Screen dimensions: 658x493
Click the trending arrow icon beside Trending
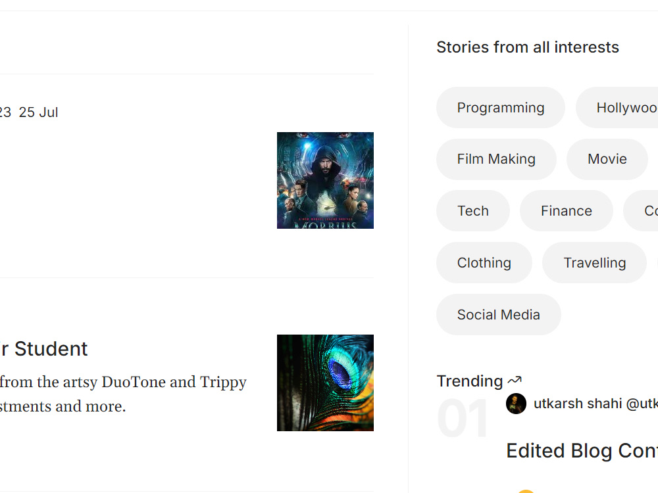point(515,381)
